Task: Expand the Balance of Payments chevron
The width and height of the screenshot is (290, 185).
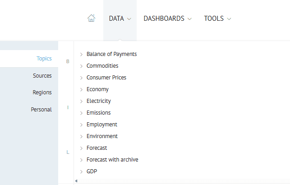Action: point(81,55)
